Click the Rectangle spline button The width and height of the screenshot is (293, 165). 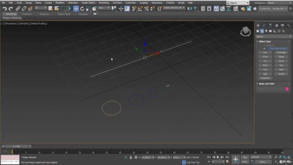point(281,53)
